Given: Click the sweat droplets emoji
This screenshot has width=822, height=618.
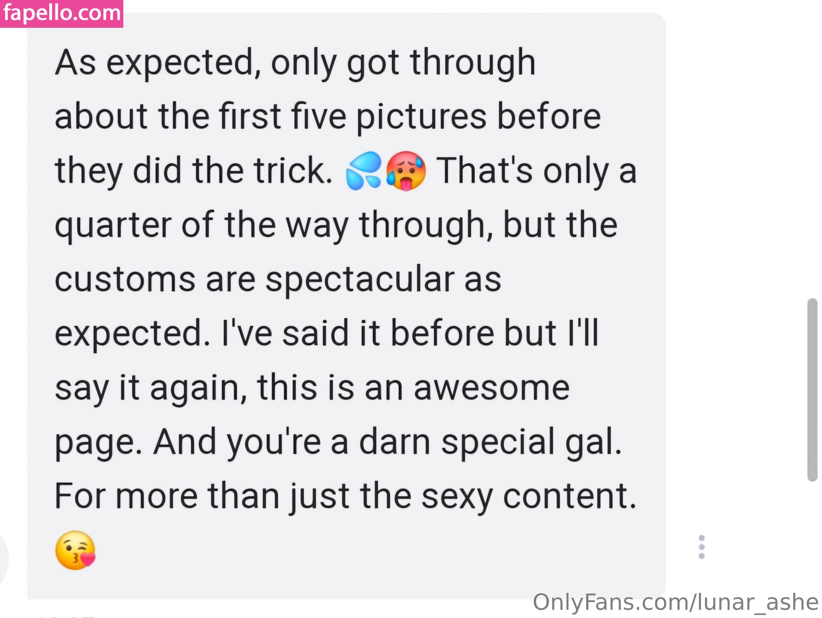Looking at the screenshot, I should coord(363,171).
